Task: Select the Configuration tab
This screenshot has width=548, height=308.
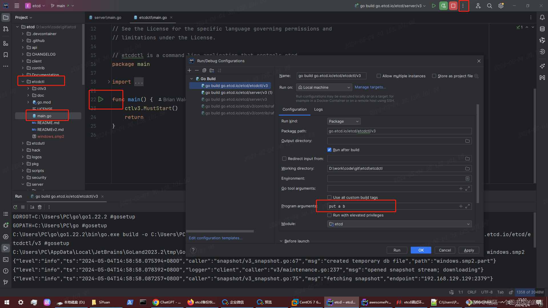Action: [x=295, y=110]
